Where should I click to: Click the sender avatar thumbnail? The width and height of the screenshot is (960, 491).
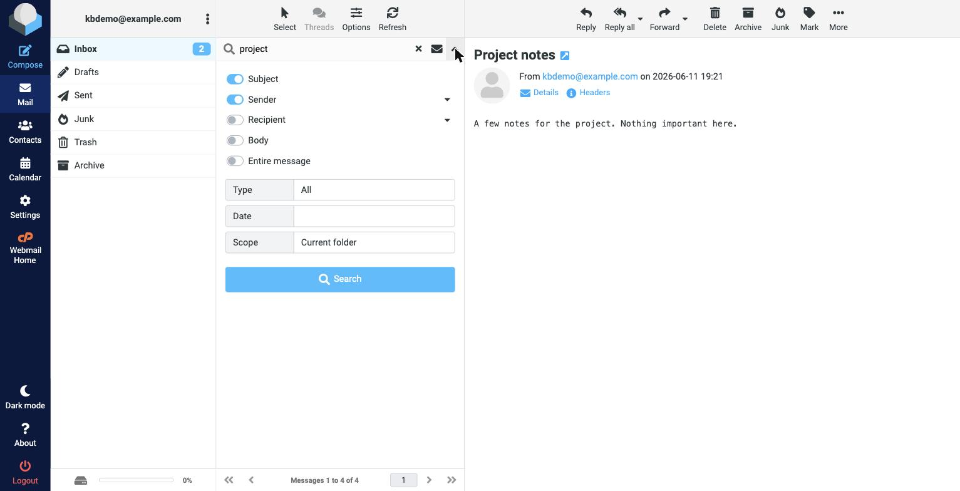[x=492, y=85]
